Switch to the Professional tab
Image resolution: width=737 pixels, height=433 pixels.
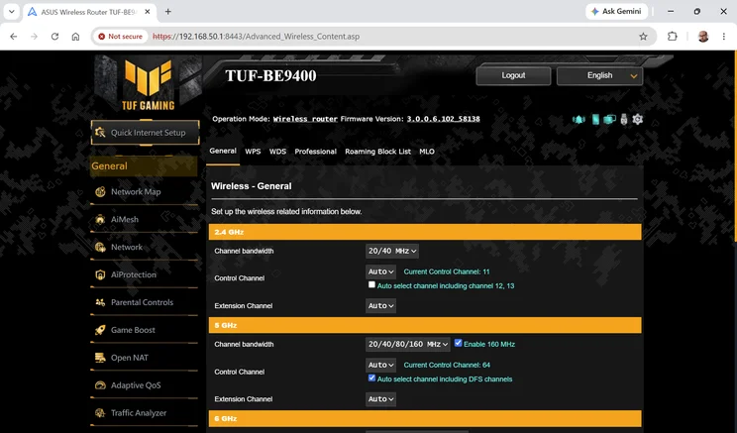315,152
